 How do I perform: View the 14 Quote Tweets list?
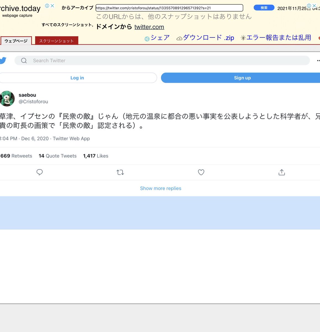pyautogui.click(x=58, y=156)
